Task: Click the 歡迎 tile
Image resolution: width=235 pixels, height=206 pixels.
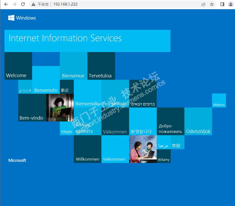Action: click(x=67, y=87)
